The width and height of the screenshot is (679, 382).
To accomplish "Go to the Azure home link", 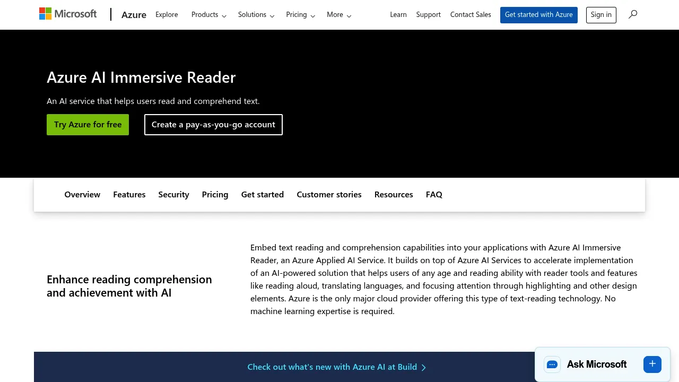I will 134,15.
